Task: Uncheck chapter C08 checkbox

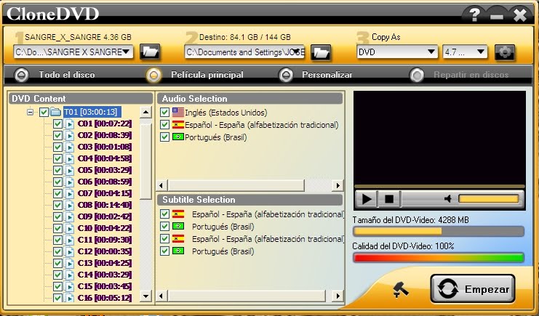Action: click(57, 206)
